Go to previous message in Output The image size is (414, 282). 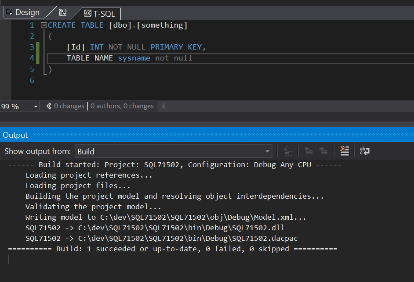coord(309,151)
